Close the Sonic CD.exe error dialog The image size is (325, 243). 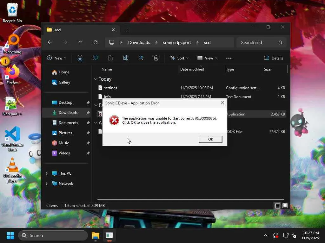coord(222,103)
